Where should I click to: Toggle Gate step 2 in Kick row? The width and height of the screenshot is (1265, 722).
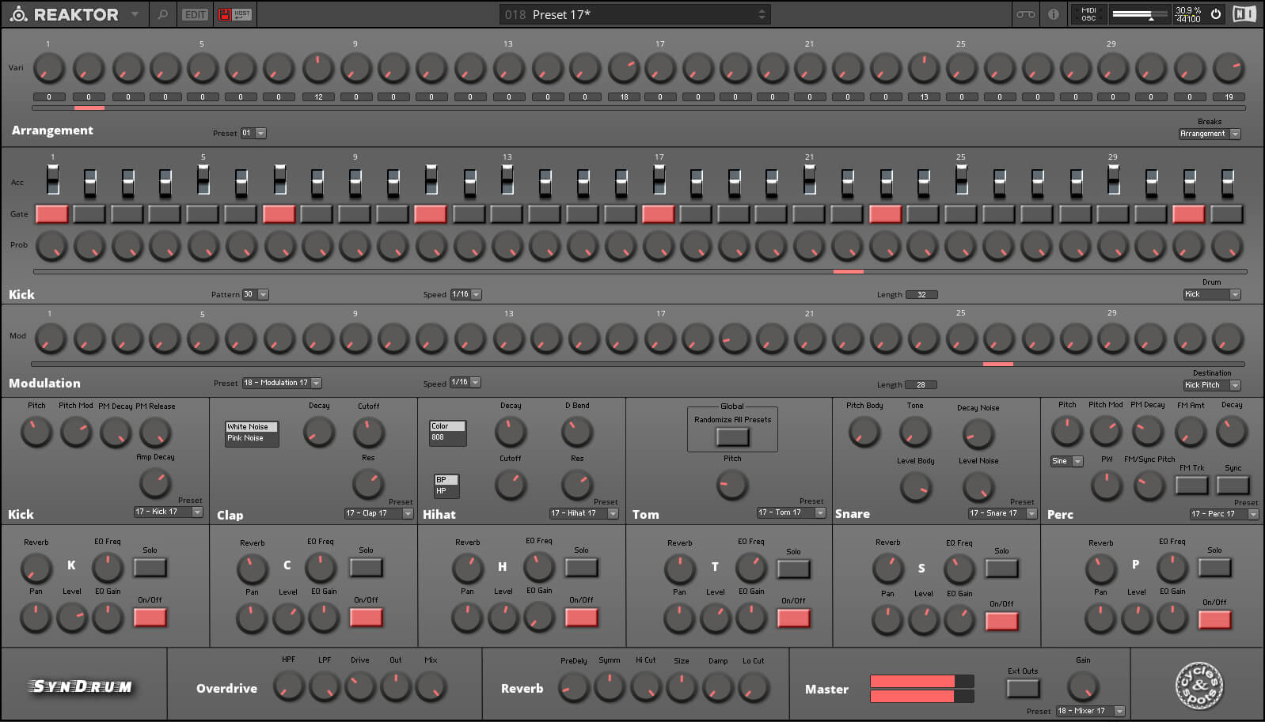[89, 214]
